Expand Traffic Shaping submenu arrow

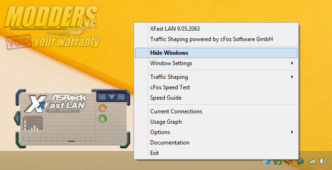pos(292,77)
